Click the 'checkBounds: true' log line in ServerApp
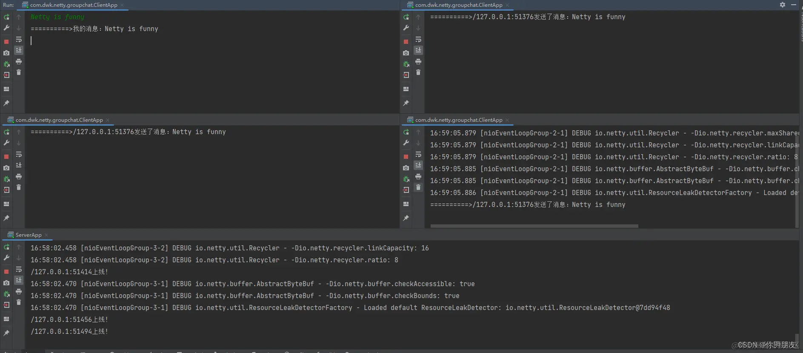 (x=245, y=296)
